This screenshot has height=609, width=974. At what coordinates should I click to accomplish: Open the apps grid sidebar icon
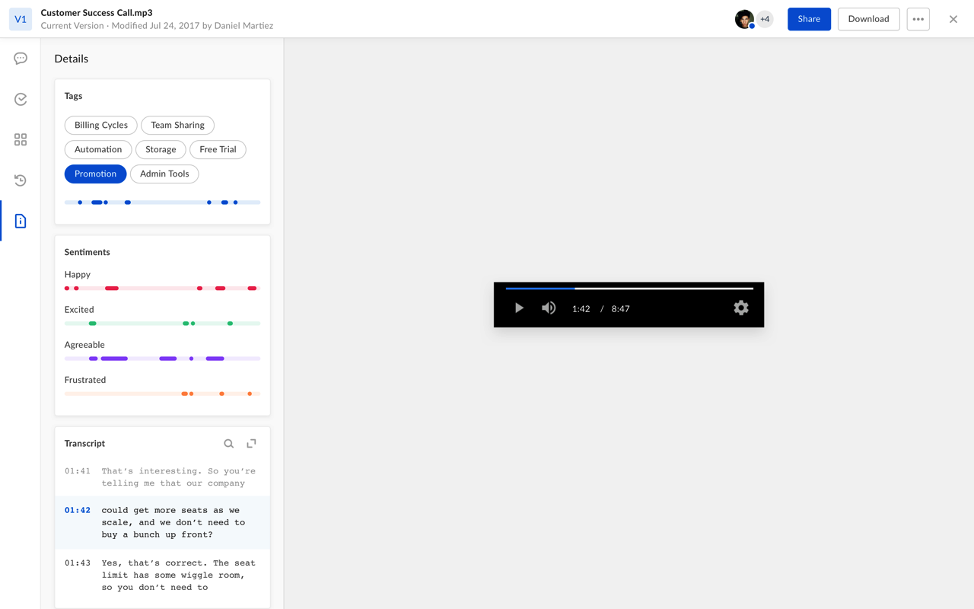(x=21, y=140)
